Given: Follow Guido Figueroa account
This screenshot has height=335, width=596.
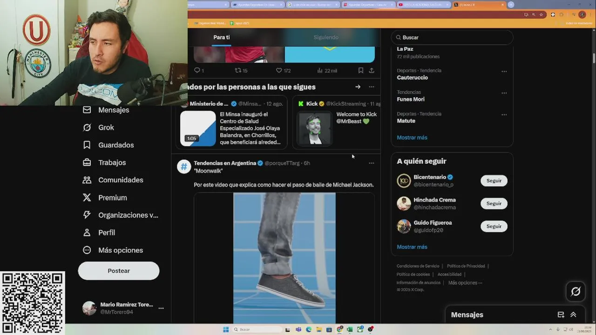Looking at the screenshot, I should pyautogui.click(x=494, y=226).
